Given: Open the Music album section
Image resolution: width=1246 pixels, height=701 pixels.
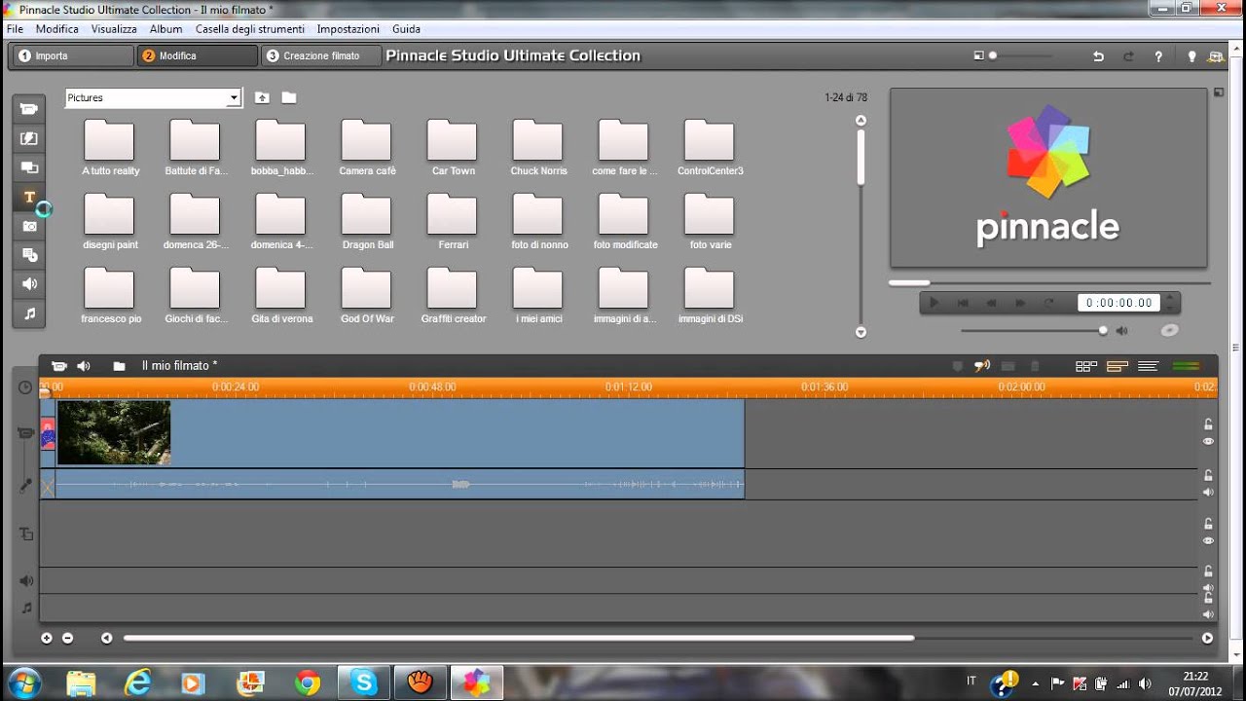Looking at the screenshot, I should click(x=29, y=314).
